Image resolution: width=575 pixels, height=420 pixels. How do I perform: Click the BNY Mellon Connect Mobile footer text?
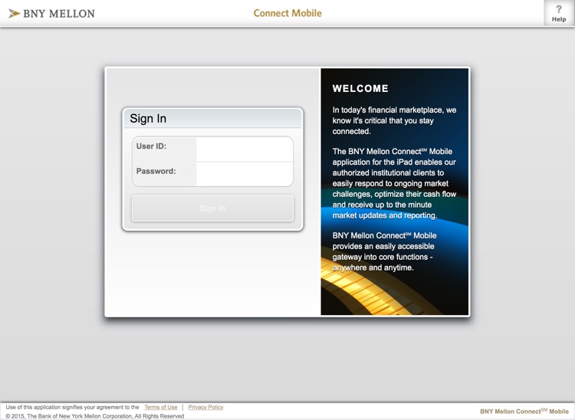524,412
